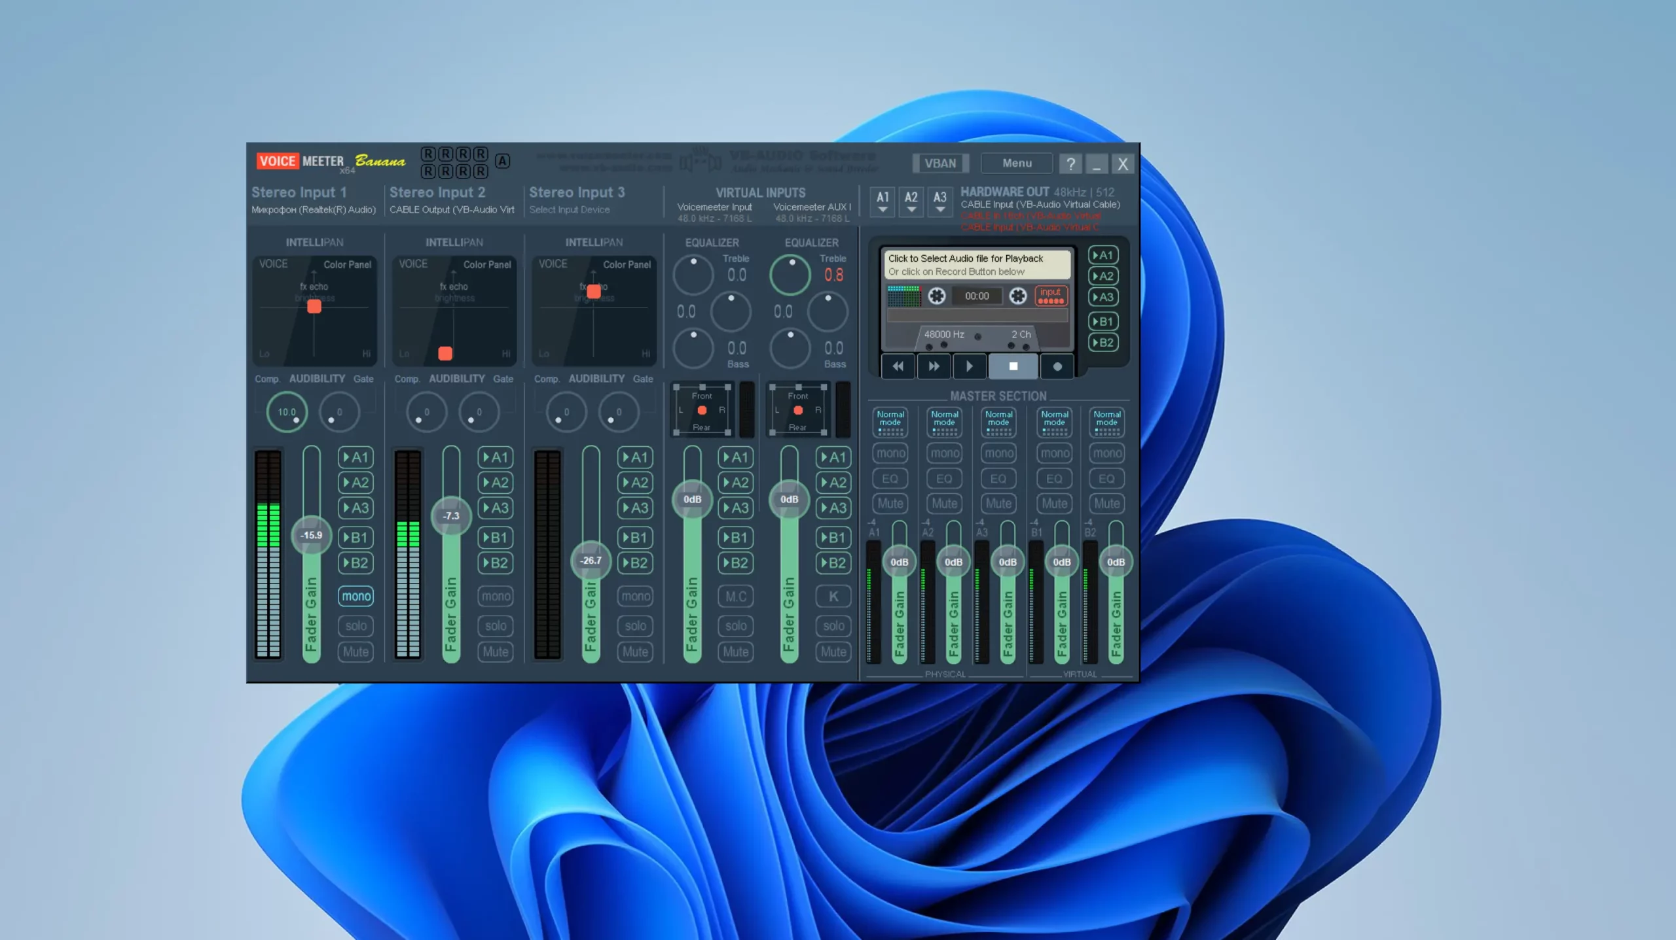The image size is (1676, 940).
Task: Open the VBAN settings
Action: coord(940,164)
